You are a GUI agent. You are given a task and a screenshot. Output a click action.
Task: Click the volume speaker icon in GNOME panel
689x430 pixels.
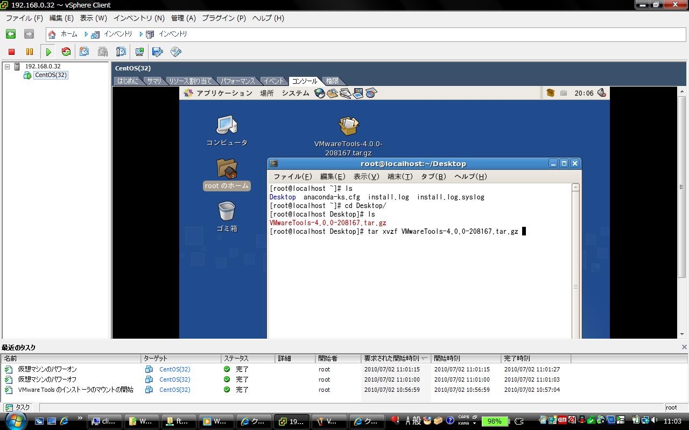coord(602,92)
